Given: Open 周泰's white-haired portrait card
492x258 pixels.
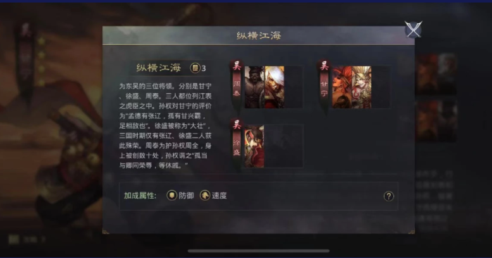Looking at the screenshot, I should click(274, 87).
